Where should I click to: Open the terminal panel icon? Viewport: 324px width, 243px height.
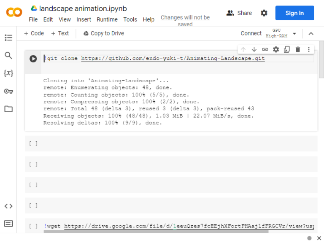pyautogui.click(x=8, y=224)
